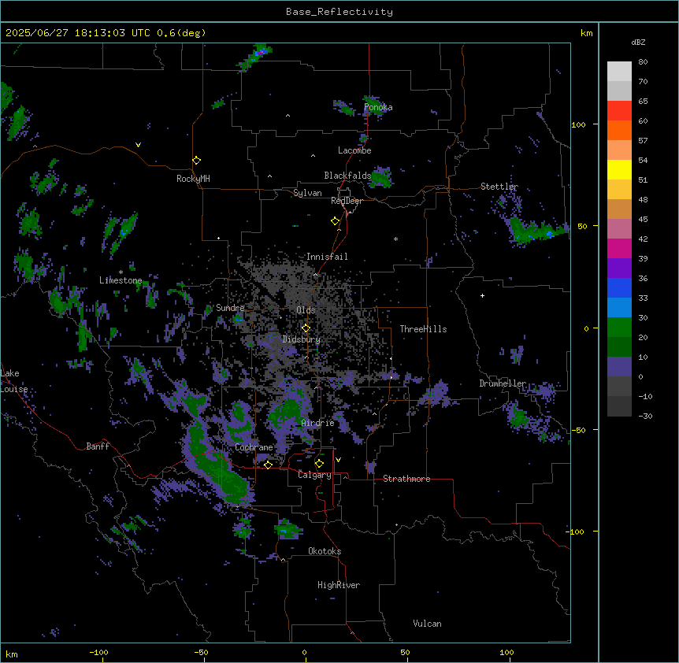This screenshot has width=679, height=663.
Task: Click the Sylvan label on the map
Action: (307, 193)
